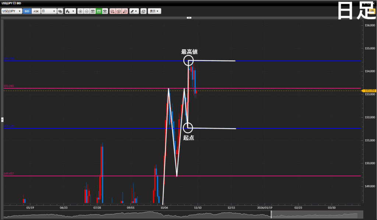377x220 pixels.
Task: Click the yellow current price label 153.158
Action: point(368,90)
